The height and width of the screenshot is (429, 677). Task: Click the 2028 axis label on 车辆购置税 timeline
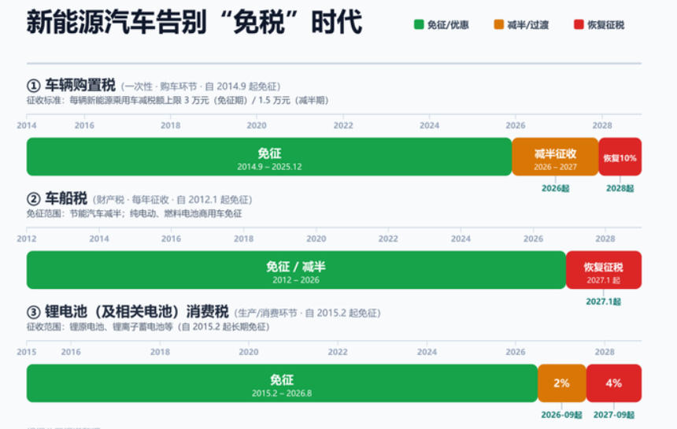602,125
